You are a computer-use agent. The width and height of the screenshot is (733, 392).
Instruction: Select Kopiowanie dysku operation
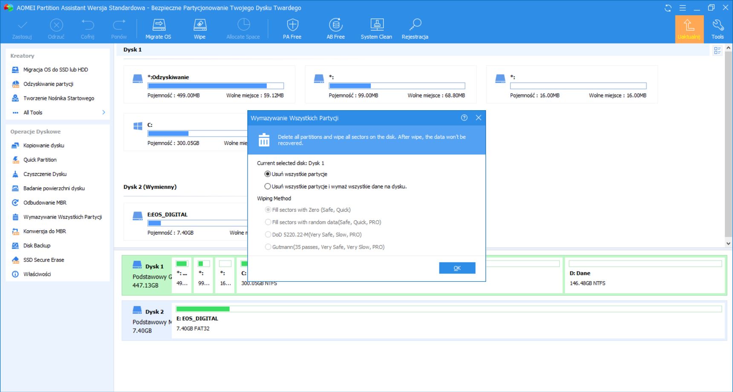pos(43,146)
